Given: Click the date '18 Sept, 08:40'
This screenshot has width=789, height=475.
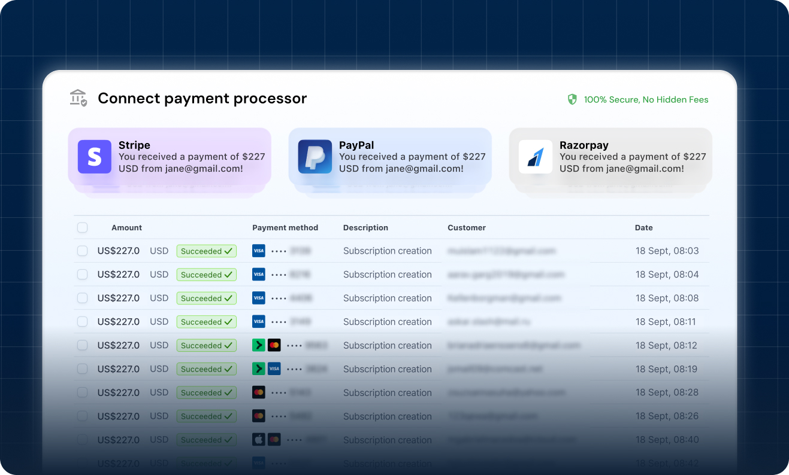Looking at the screenshot, I should pyautogui.click(x=667, y=440).
